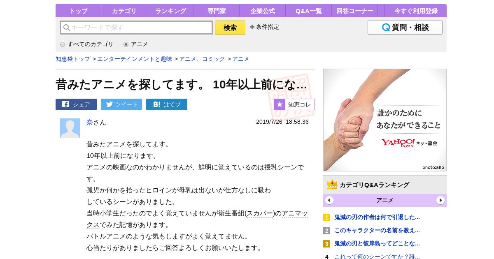Focus the keyword search field
This screenshot has height=259, width=494.
pos(136,28)
